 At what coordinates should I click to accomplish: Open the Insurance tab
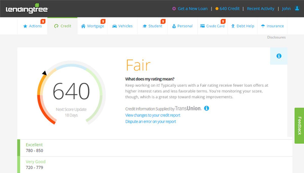tap(272, 26)
